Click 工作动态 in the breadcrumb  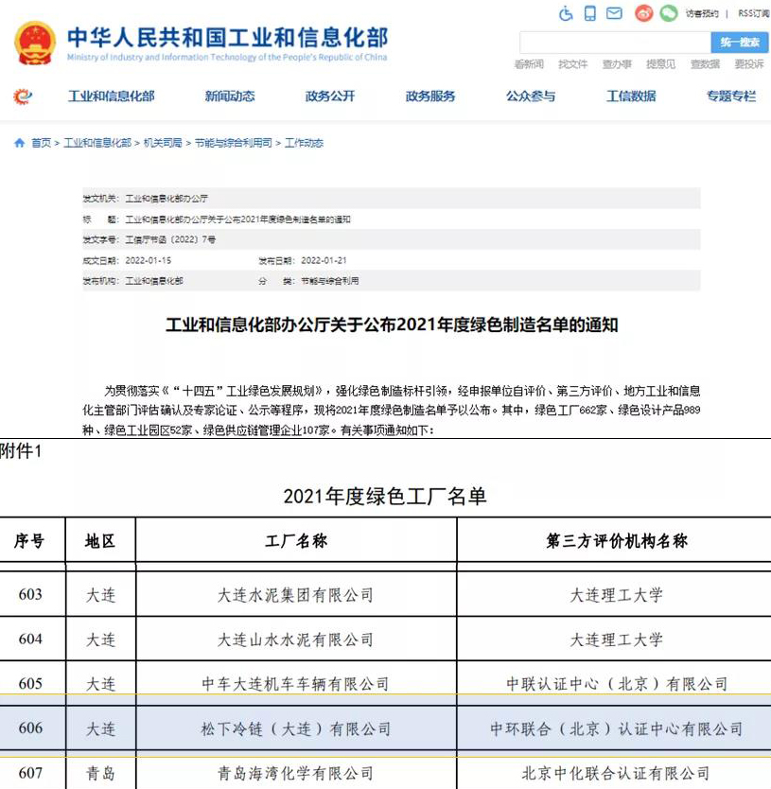click(x=304, y=143)
